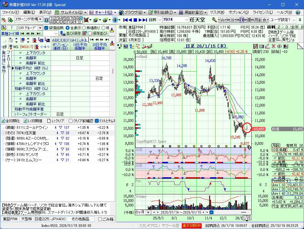The width and height of the screenshot is (304, 229).
Task: Click the pin icon next to ユーザ設定1
Action: click(x=300, y=20)
